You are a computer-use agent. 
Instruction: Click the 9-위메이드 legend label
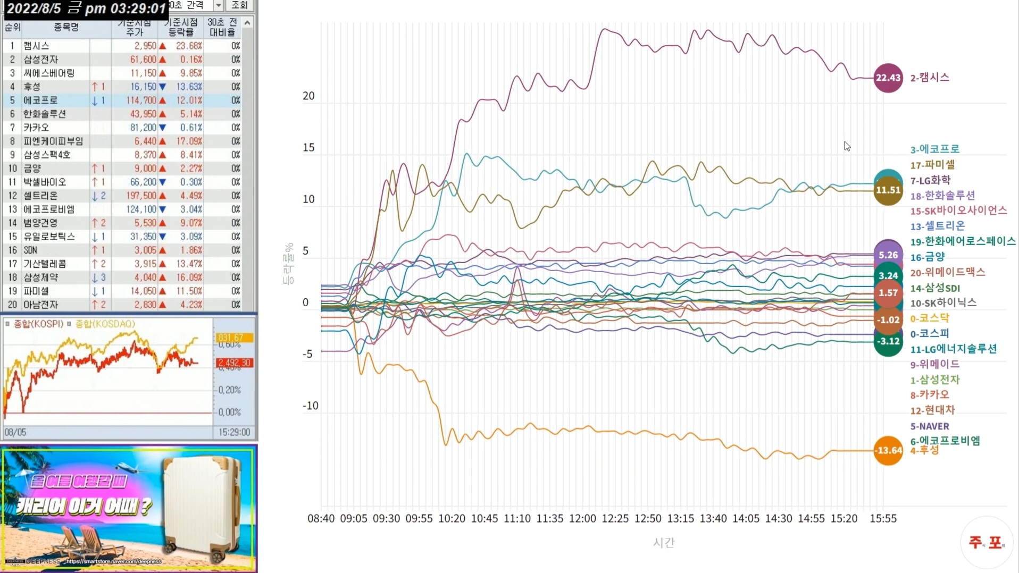click(x=935, y=364)
